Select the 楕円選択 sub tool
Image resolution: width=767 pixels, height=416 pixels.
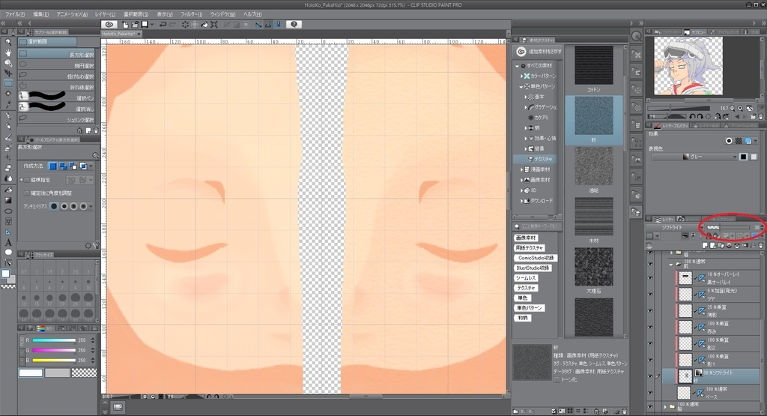coord(57,65)
